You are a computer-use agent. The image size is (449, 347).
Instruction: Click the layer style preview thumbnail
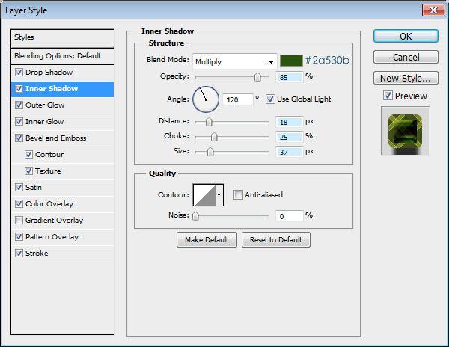point(405,131)
